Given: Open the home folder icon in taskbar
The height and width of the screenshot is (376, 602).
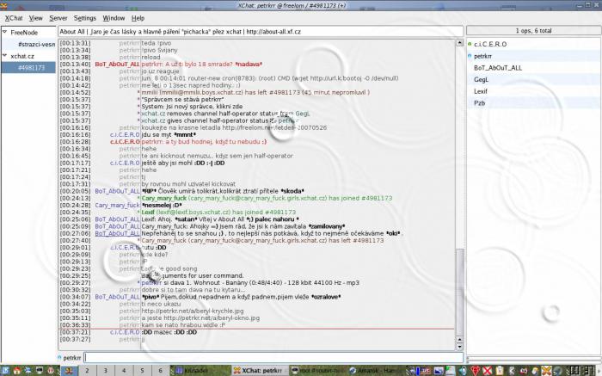Looking at the screenshot, I should pos(17,371).
